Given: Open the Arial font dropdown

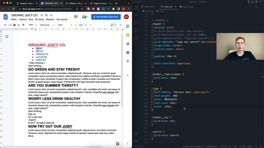Looking at the screenshot, I should click(x=65, y=25).
